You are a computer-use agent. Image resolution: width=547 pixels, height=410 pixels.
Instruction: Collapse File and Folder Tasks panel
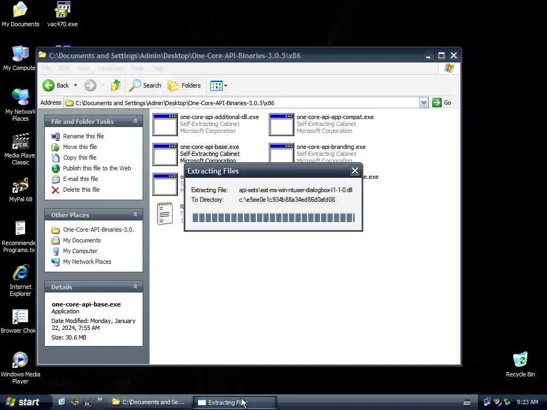pos(135,121)
